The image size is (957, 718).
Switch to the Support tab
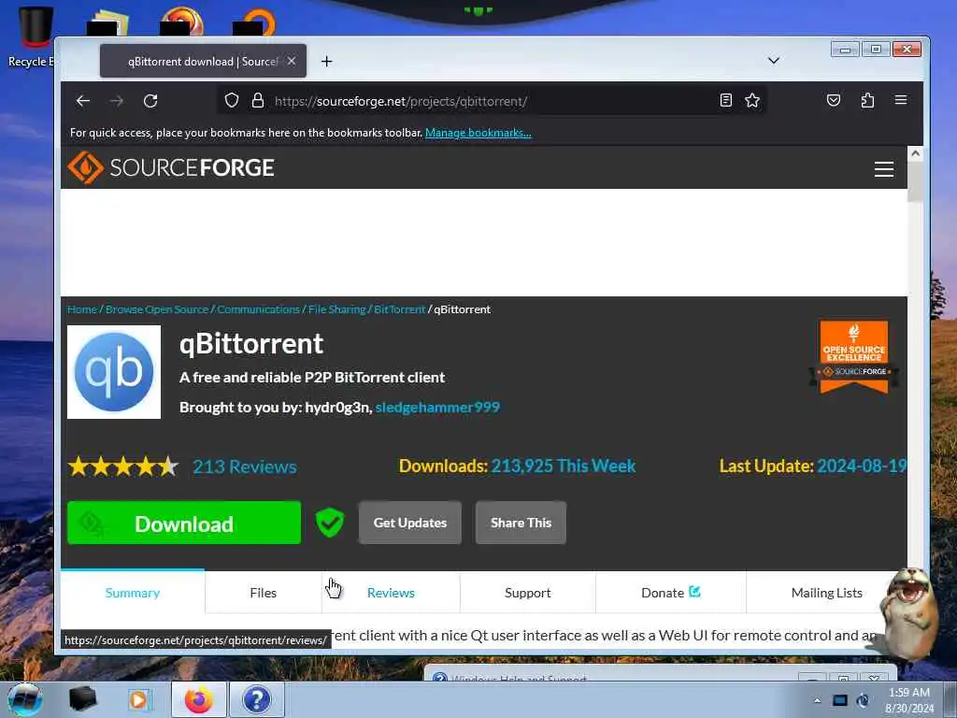click(x=527, y=592)
